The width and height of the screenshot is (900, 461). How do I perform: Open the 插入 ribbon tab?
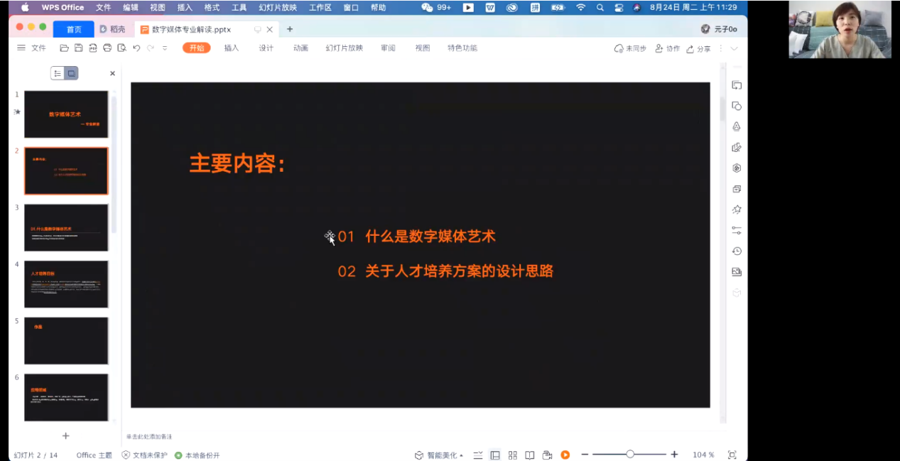coord(232,48)
